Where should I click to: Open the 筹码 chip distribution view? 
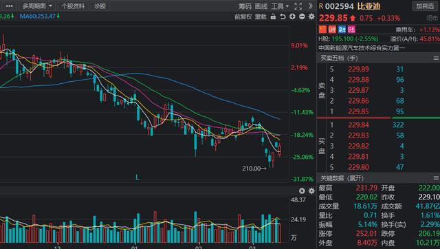[245, 6]
